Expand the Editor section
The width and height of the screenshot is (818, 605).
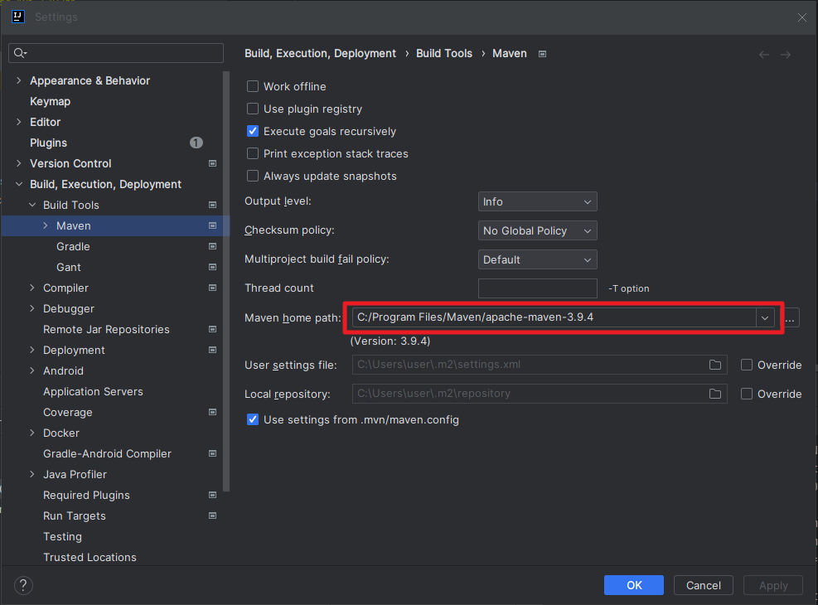19,122
